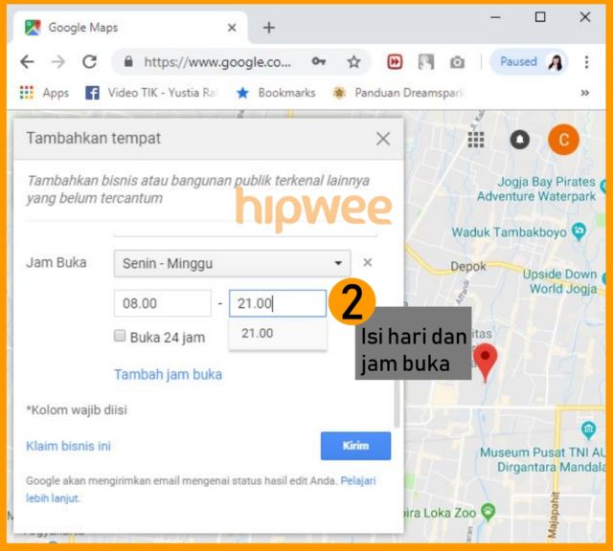The height and width of the screenshot is (551, 613).
Task: Click Klaim bisnis ini link
Action: point(68,446)
